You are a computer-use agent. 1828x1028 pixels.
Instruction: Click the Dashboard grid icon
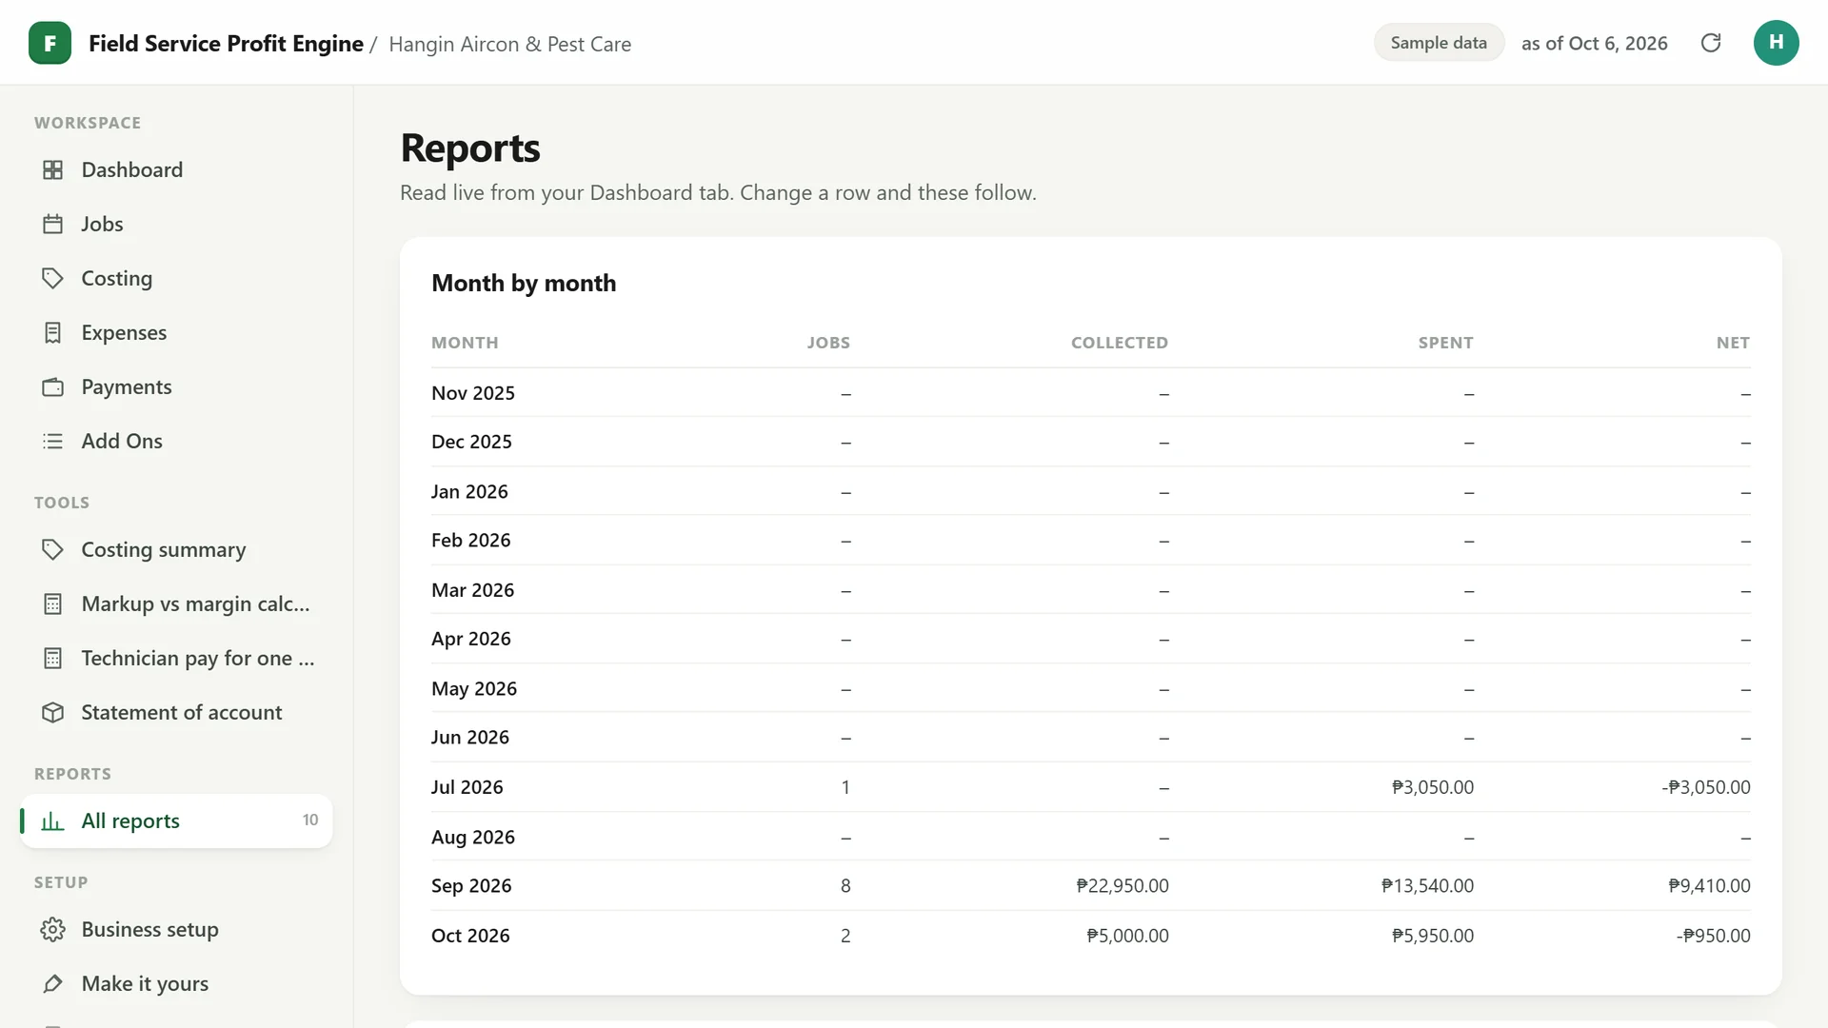point(53,169)
